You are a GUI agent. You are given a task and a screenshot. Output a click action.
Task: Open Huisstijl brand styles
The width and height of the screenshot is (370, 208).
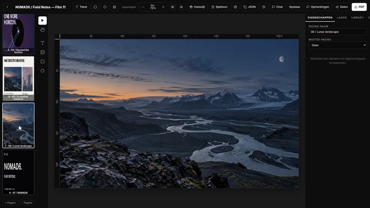tap(197, 7)
